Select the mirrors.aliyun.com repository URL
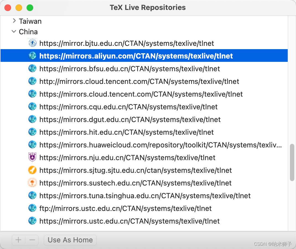Image resolution: width=296 pixels, height=249 pixels. point(136,56)
